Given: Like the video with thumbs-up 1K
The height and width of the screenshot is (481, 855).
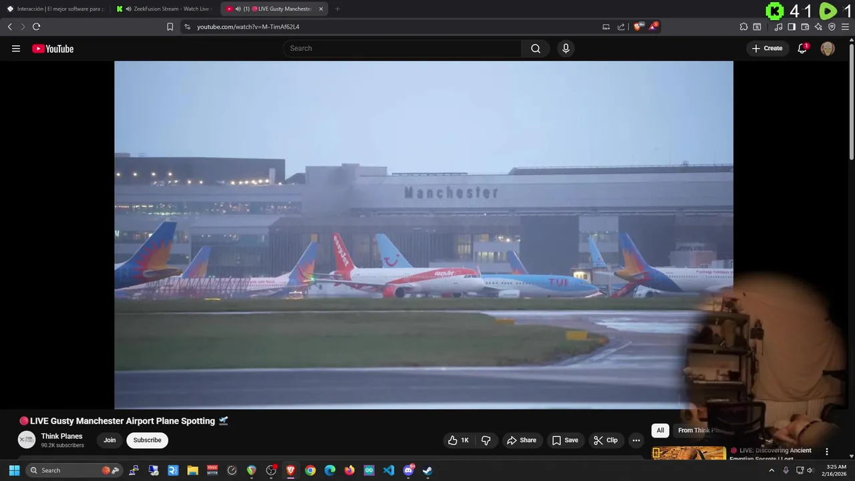Looking at the screenshot, I should pyautogui.click(x=458, y=440).
